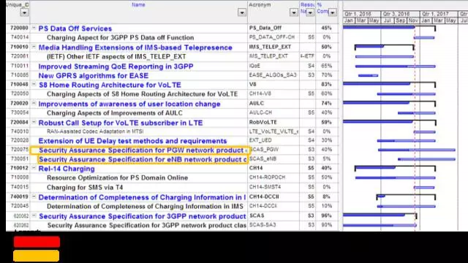468x263 pixels.
Task: Open the Resource Name column filter dropdown
Action: (x=310, y=12)
